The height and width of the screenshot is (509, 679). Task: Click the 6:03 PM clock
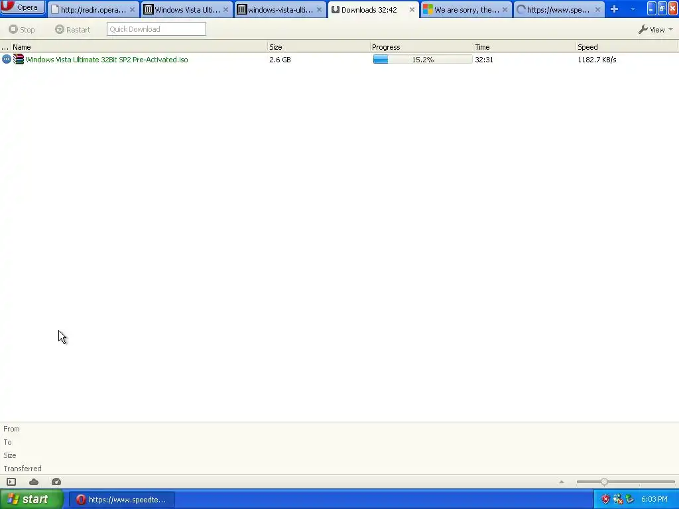click(654, 500)
